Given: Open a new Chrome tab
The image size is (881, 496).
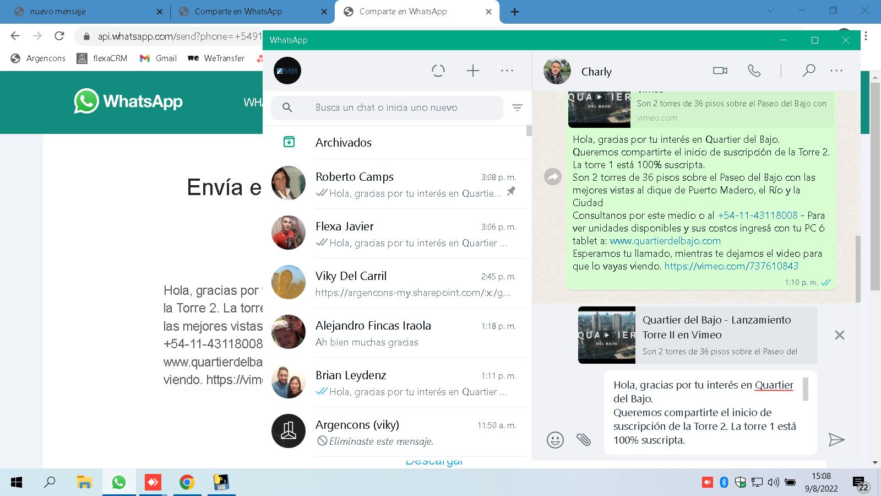Looking at the screenshot, I should (515, 12).
